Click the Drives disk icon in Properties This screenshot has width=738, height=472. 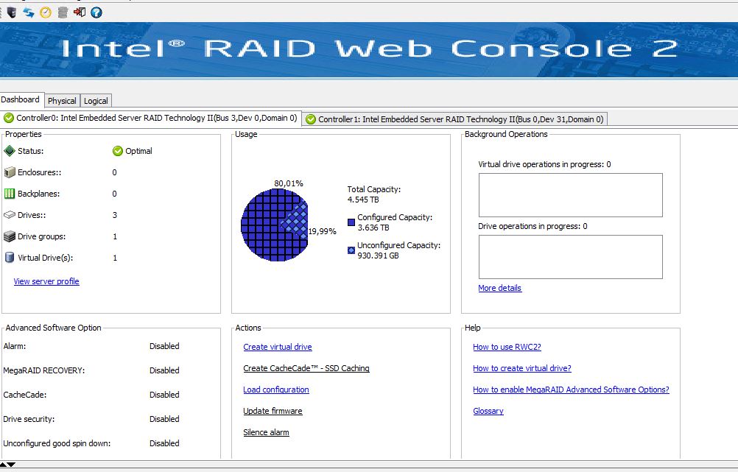[10, 215]
